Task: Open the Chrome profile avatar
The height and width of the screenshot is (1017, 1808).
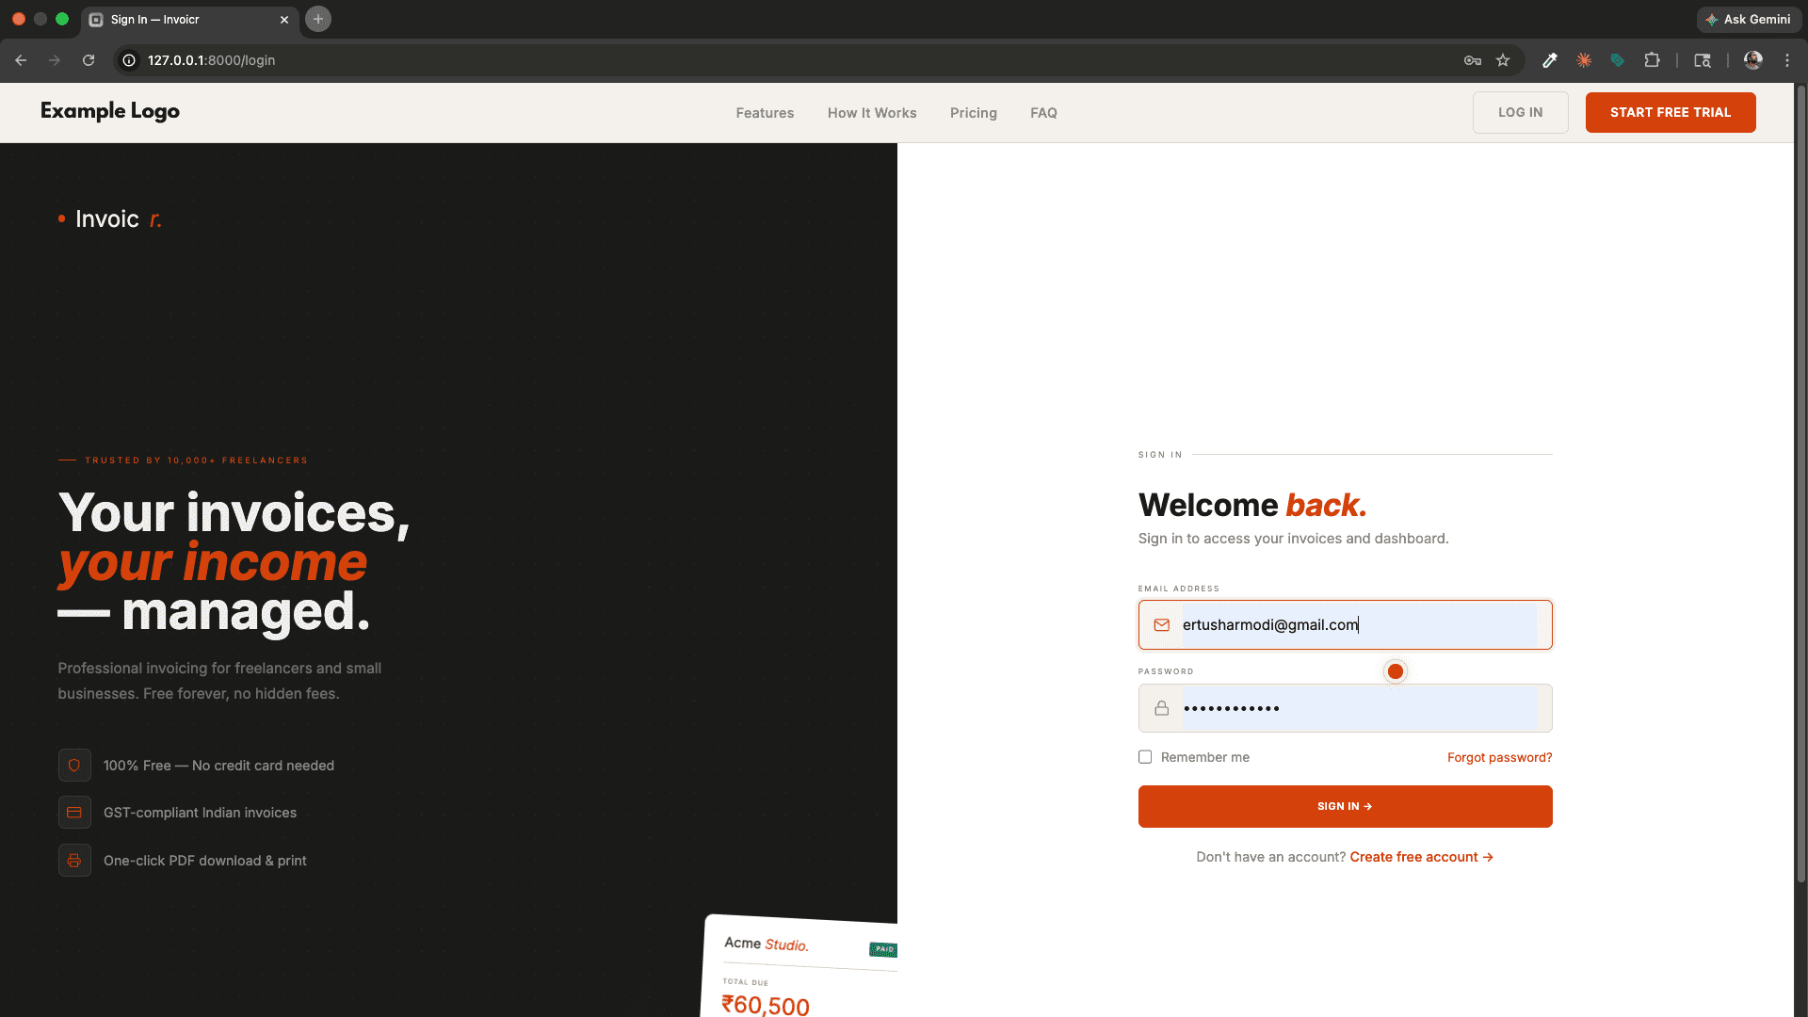Action: [x=1753, y=60]
